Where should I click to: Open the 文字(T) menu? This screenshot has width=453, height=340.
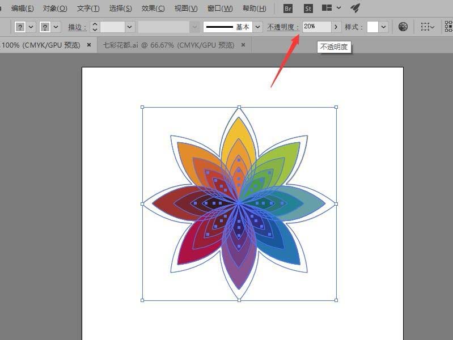coord(88,8)
